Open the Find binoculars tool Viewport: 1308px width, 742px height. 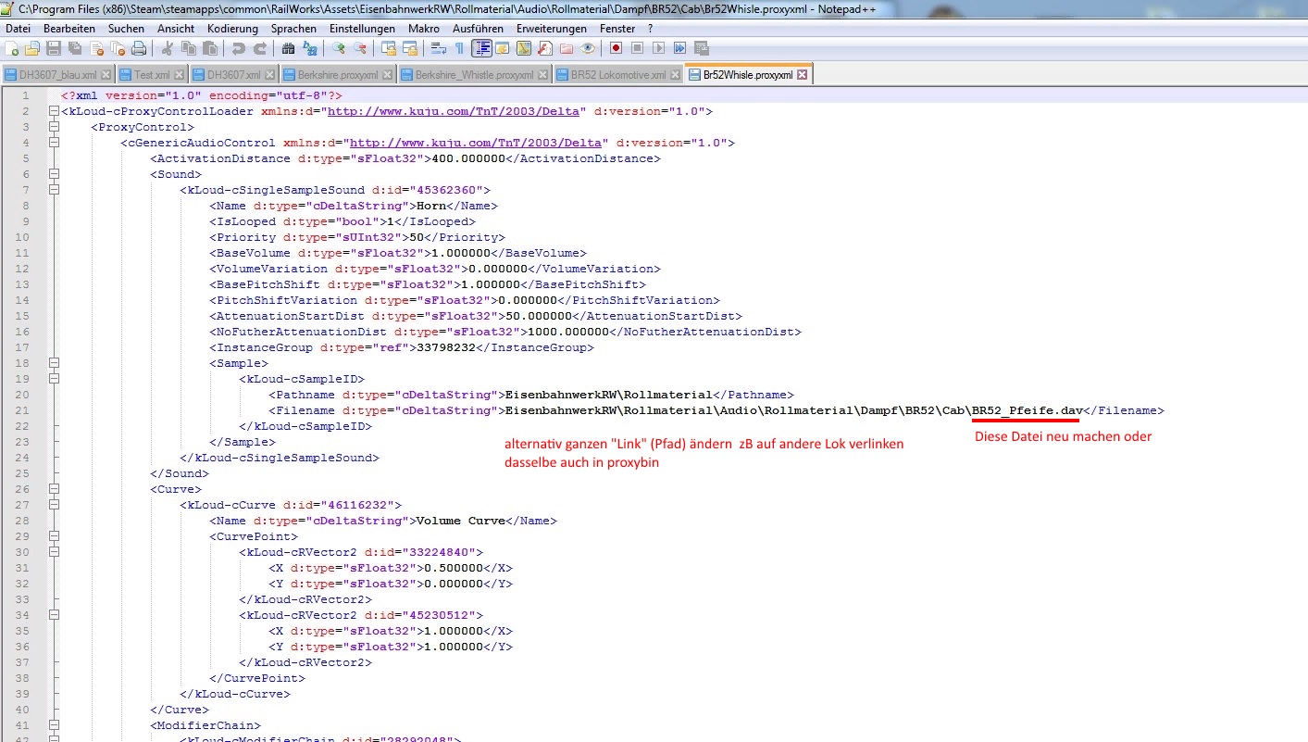(x=288, y=48)
